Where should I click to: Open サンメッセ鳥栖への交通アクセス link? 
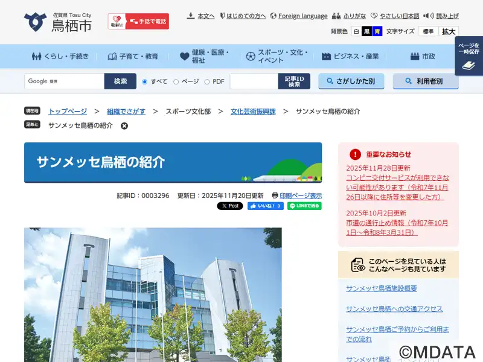pos(394,309)
